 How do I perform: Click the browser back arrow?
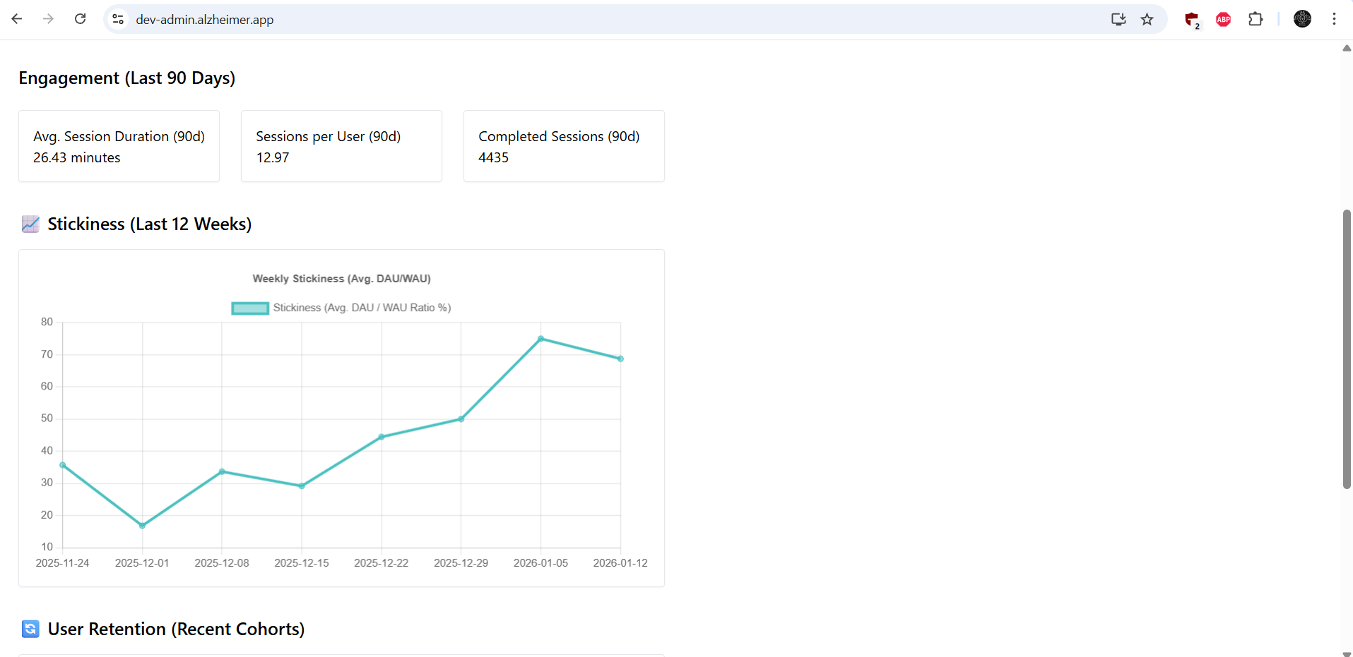pos(17,19)
